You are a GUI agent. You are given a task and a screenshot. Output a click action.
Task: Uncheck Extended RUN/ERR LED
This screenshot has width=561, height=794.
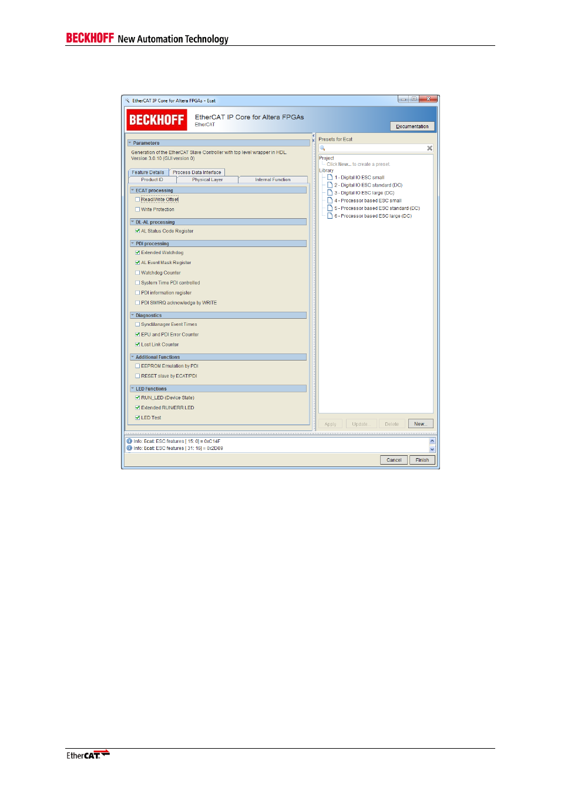[x=137, y=408]
